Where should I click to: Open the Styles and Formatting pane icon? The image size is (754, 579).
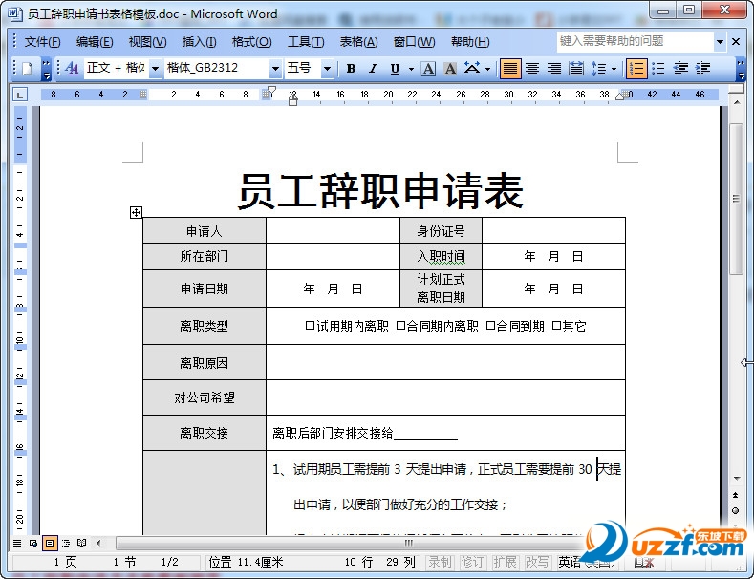72,69
